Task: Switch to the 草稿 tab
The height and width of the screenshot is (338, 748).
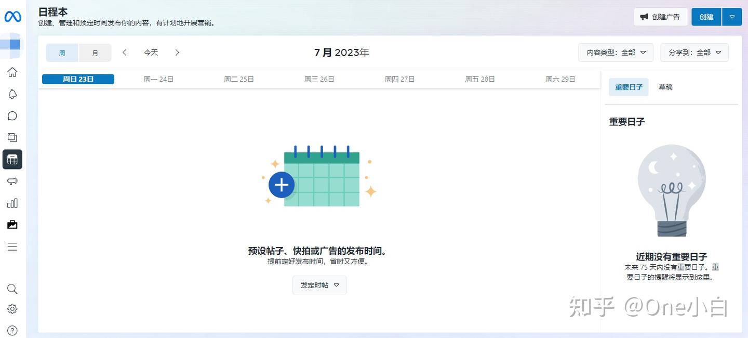Action: tap(665, 87)
